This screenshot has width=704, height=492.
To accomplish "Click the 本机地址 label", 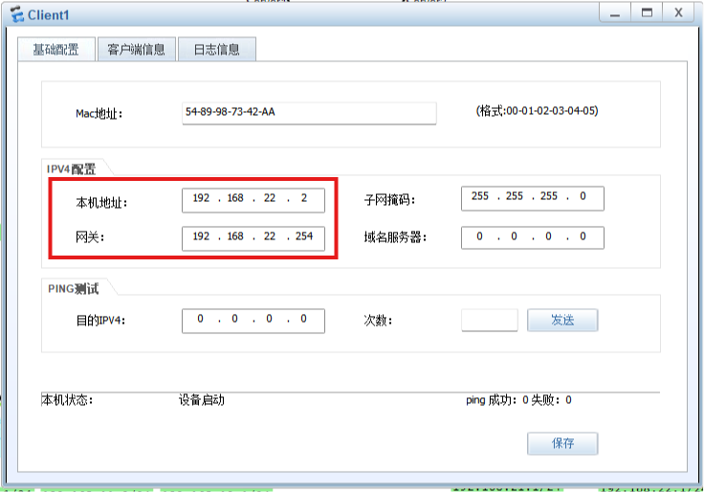I will [x=101, y=203].
